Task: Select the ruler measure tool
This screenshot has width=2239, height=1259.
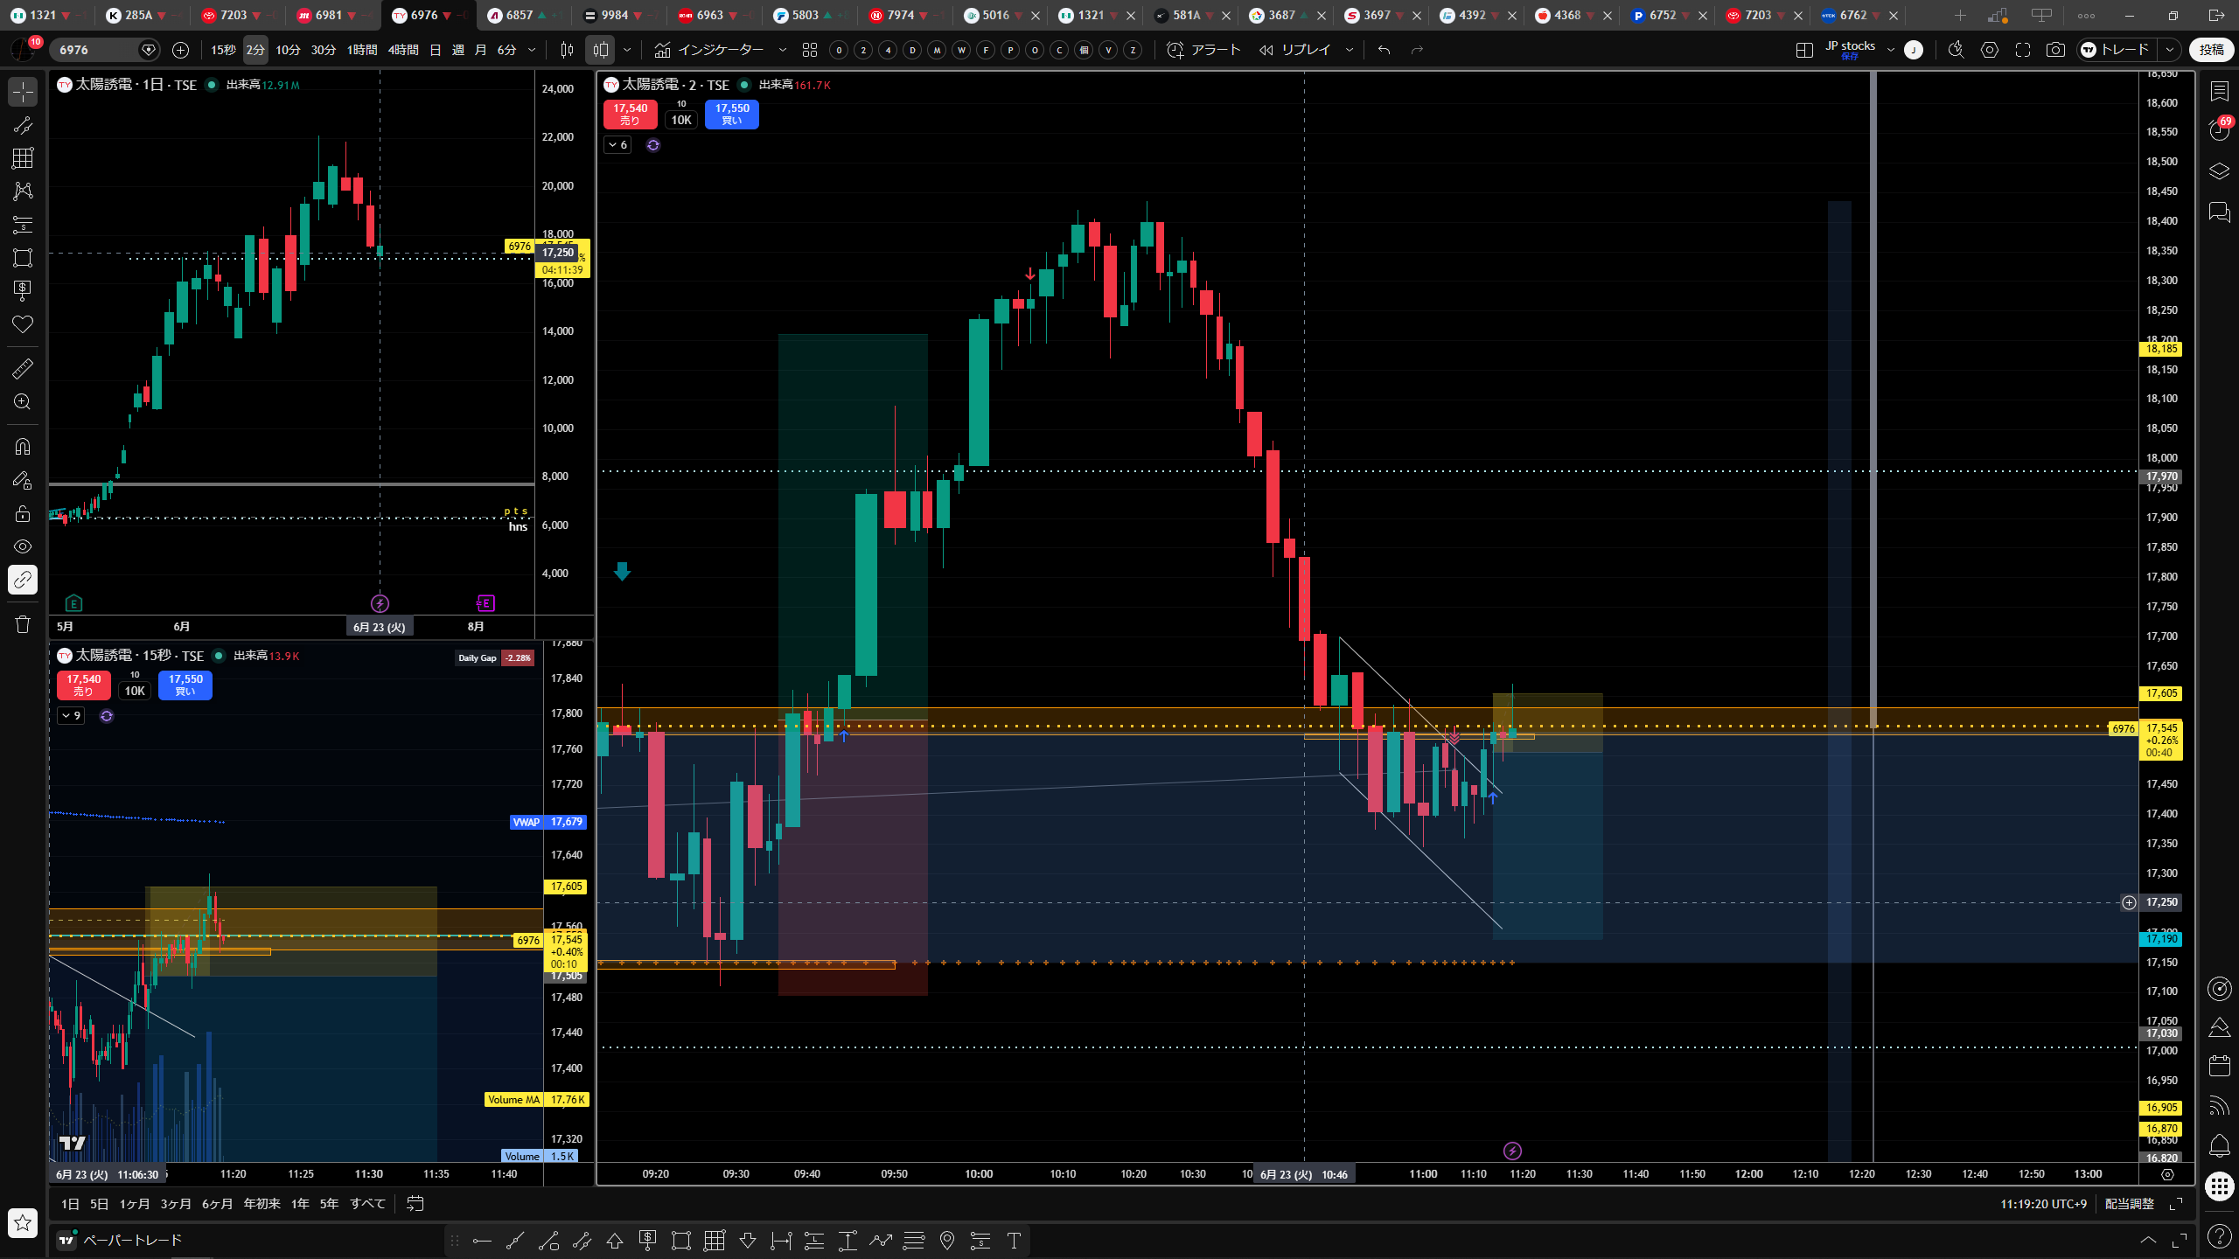Action: [23, 368]
